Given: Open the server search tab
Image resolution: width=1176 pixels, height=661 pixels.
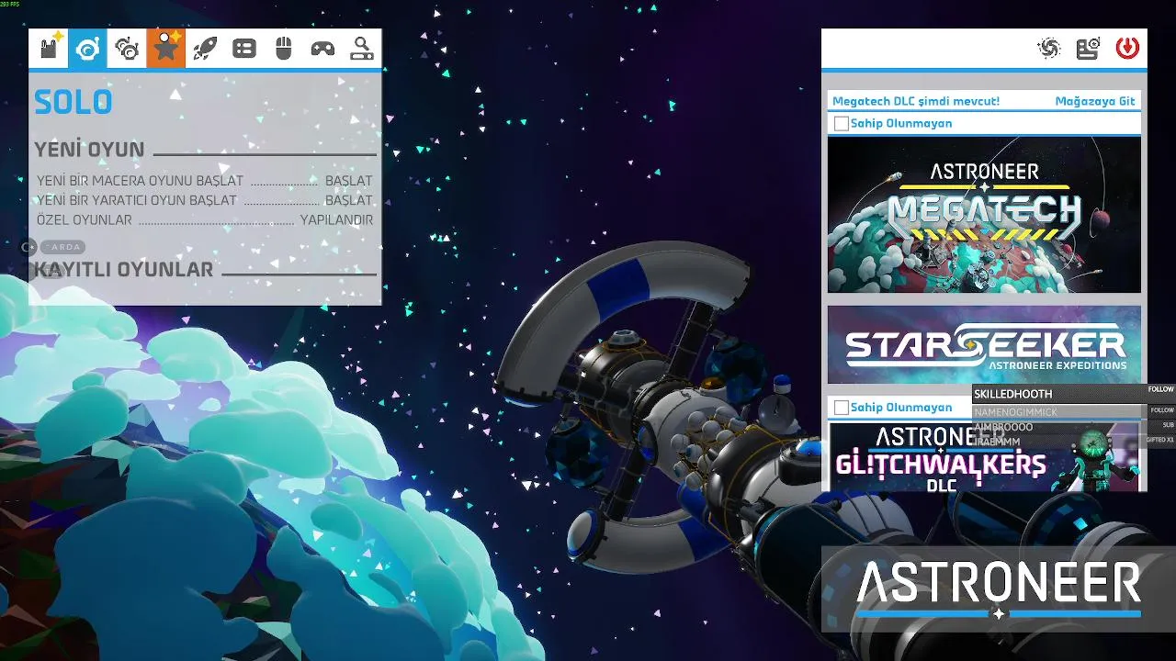Looking at the screenshot, I should click(362, 49).
